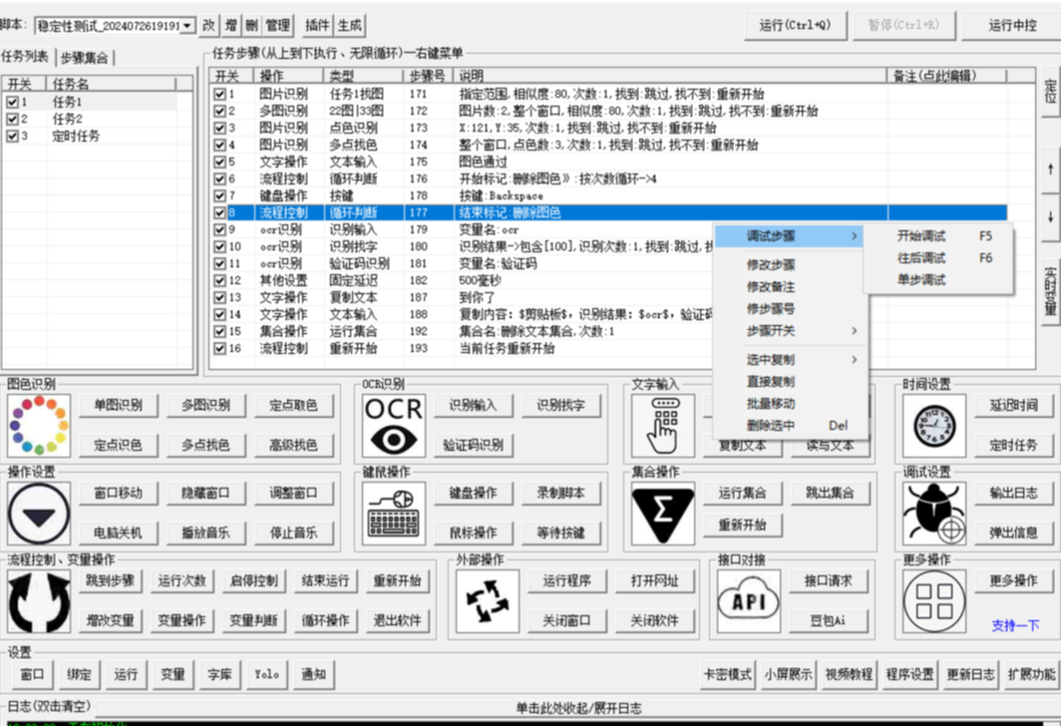This screenshot has width=1061, height=726.
Task: Click the down arrow button to move step
Action: tap(1049, 216)
